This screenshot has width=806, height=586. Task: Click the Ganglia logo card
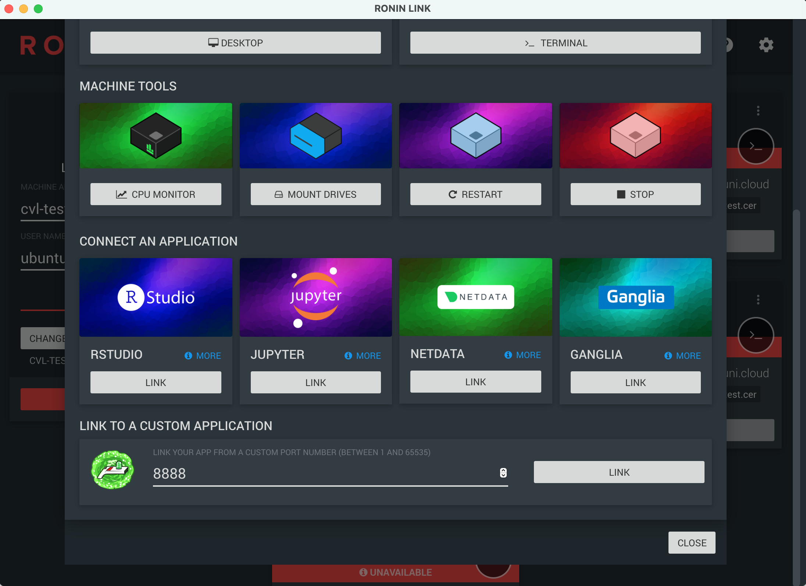coord(636,297)
